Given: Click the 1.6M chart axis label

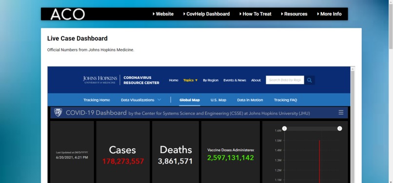Looking at the screenshot, I should [x=278, y=130].
